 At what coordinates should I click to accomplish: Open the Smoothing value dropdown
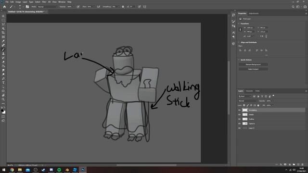click(x=118, y=7)
